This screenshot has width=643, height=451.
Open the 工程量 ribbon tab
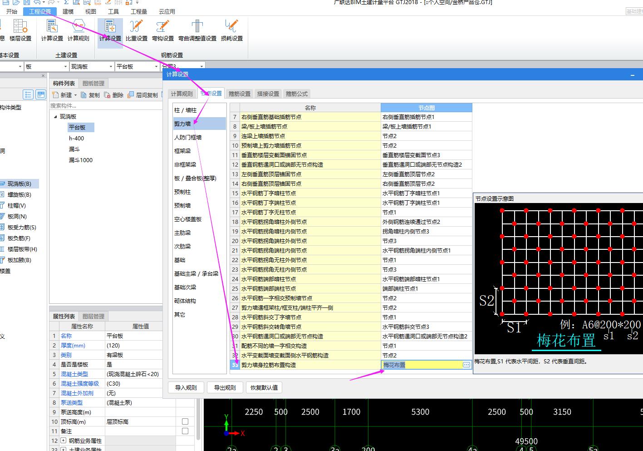(139, 11)
